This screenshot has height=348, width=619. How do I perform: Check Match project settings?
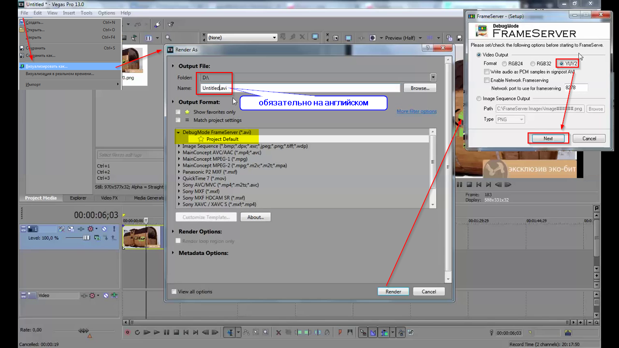click(x=178, y=120)
